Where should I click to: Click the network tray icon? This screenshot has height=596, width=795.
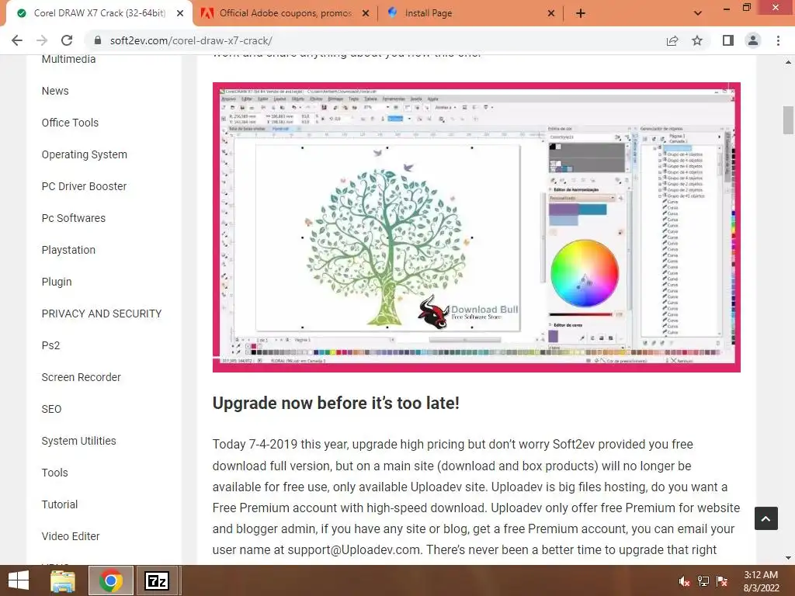(703, 581)
